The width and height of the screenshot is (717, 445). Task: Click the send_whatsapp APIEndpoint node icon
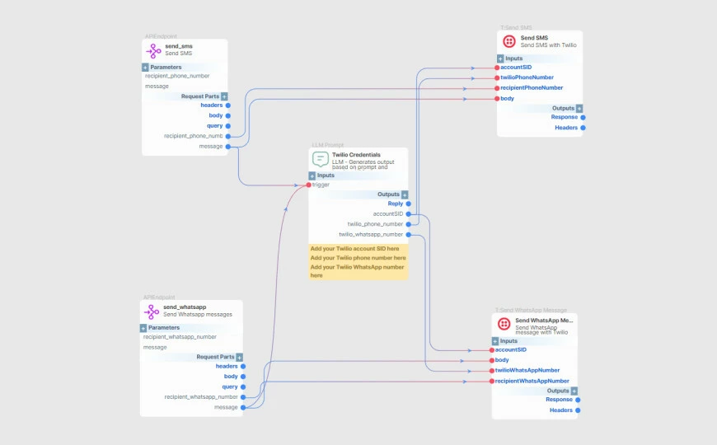[x=152, y=311]
